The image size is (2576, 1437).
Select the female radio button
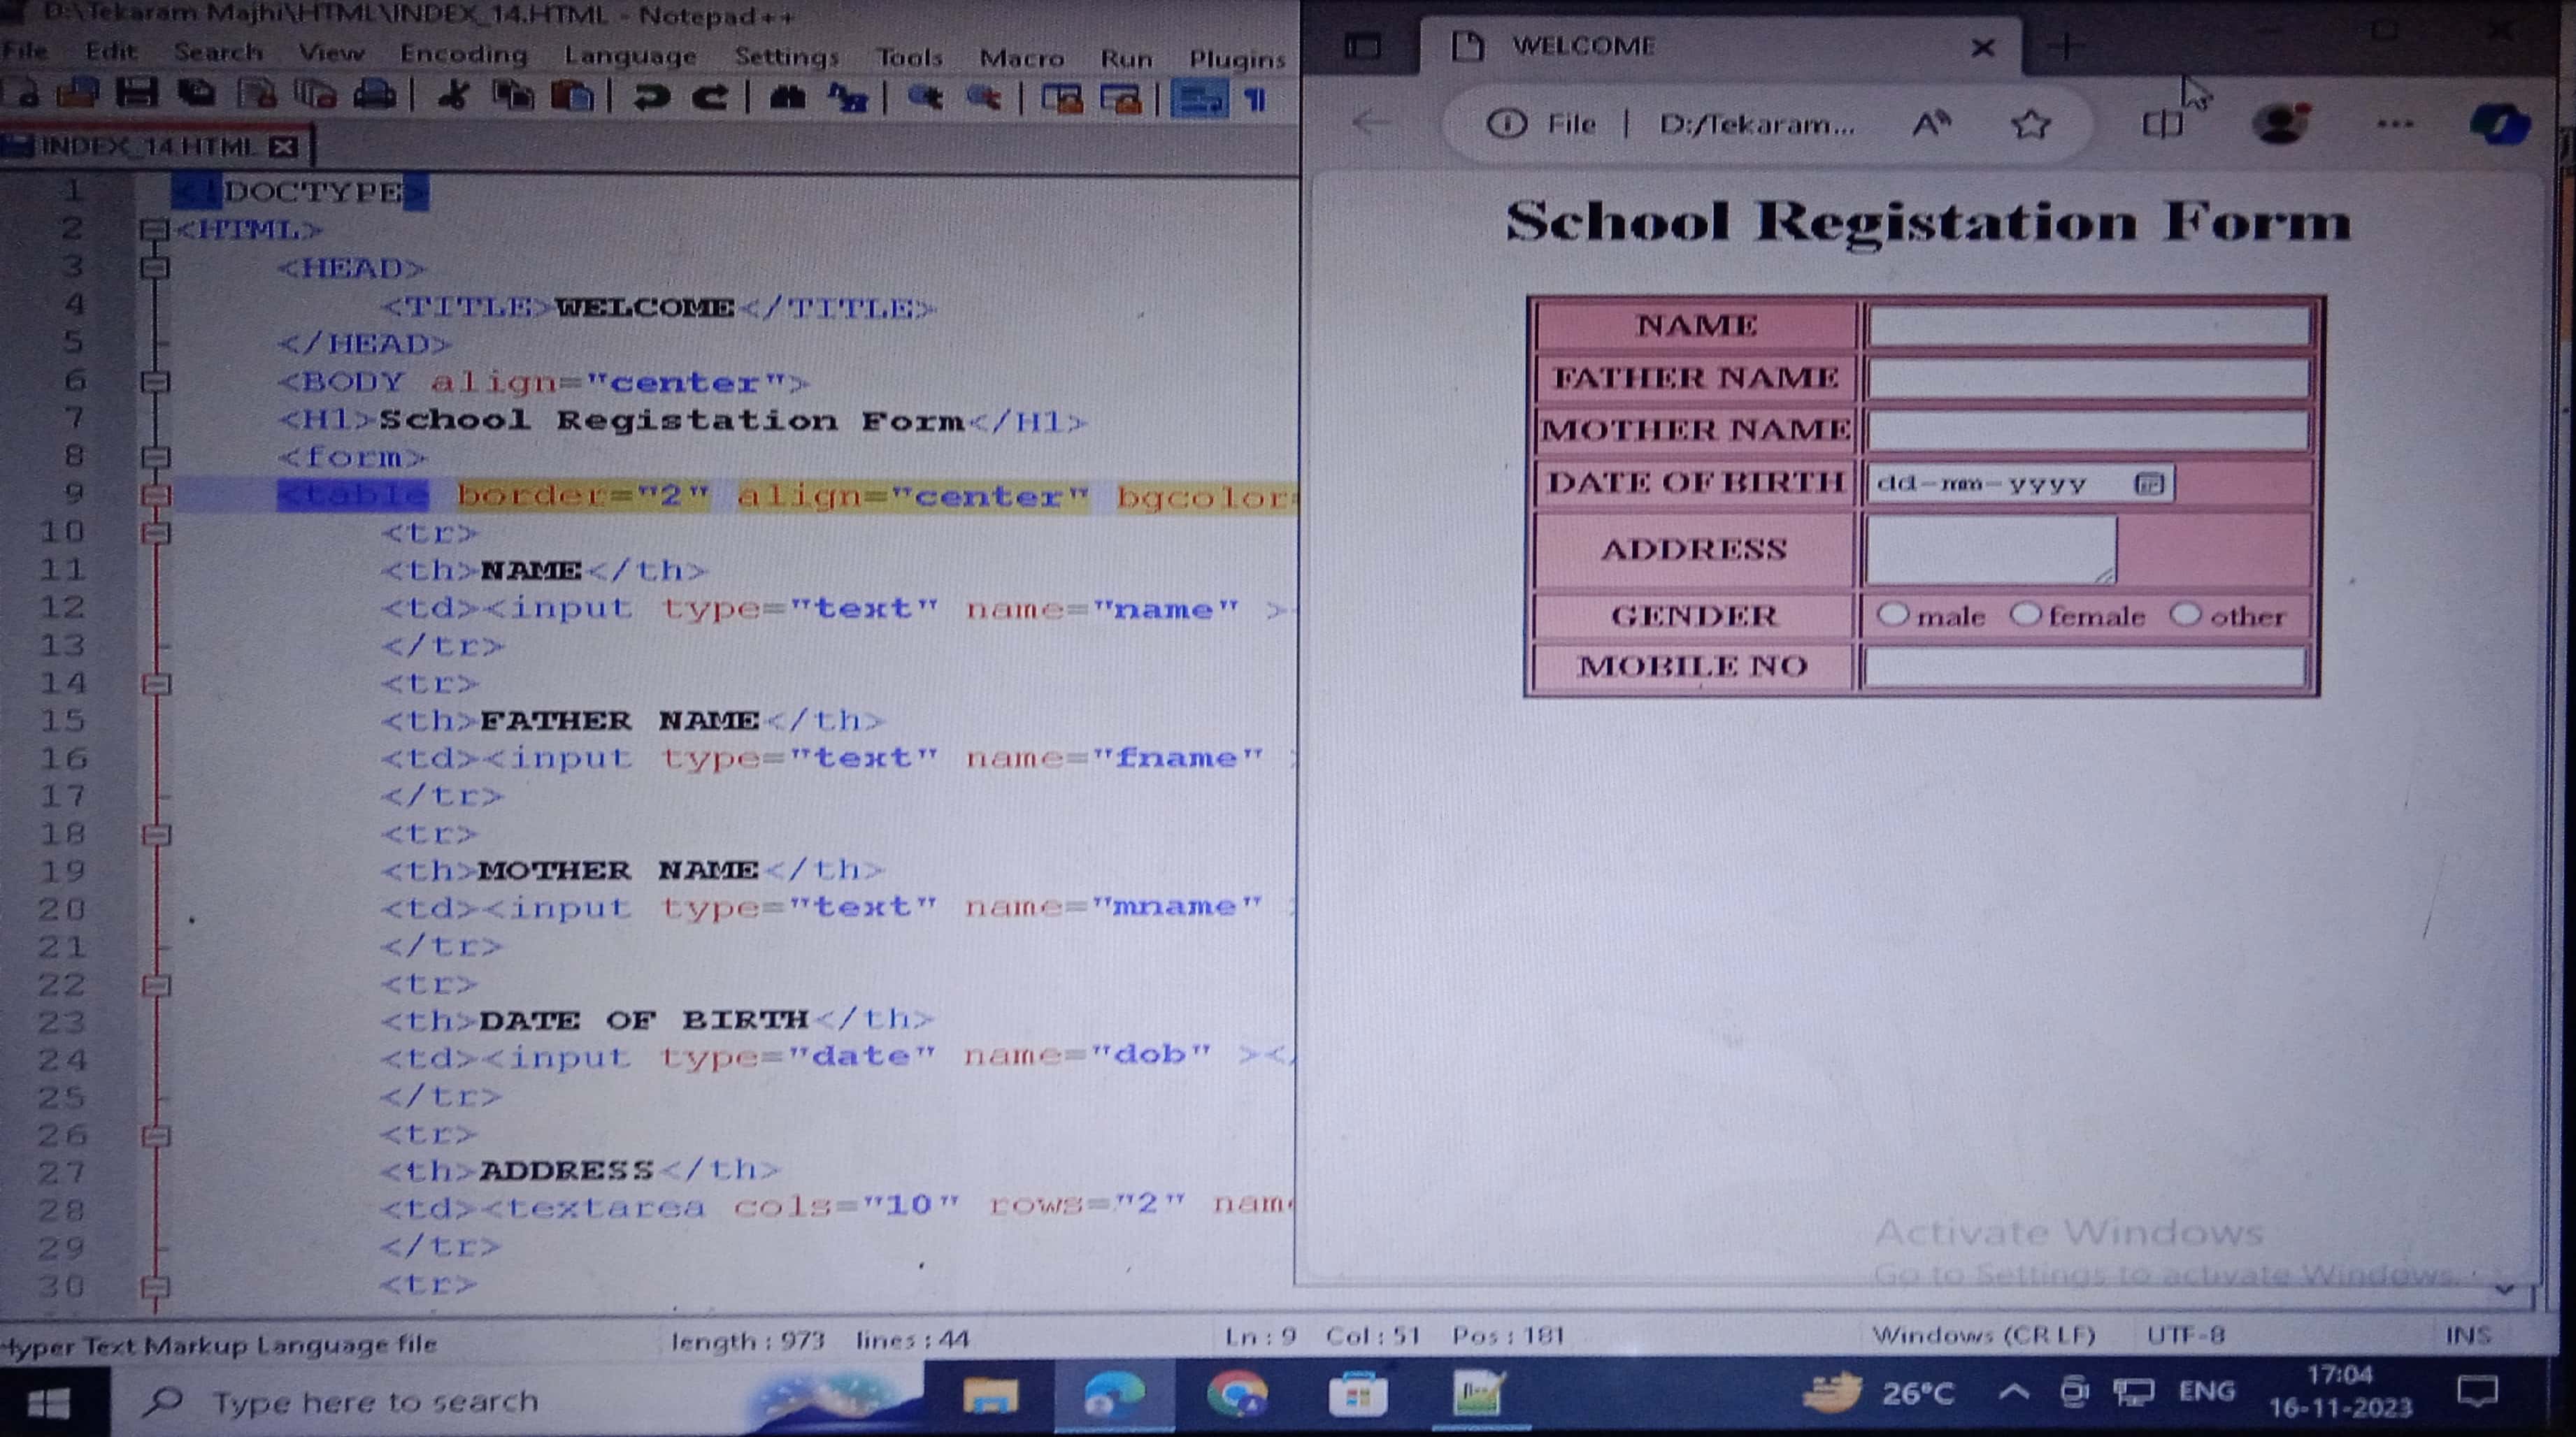click(2025, 614)
